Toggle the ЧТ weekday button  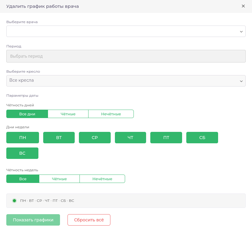(x=130, y=138)
